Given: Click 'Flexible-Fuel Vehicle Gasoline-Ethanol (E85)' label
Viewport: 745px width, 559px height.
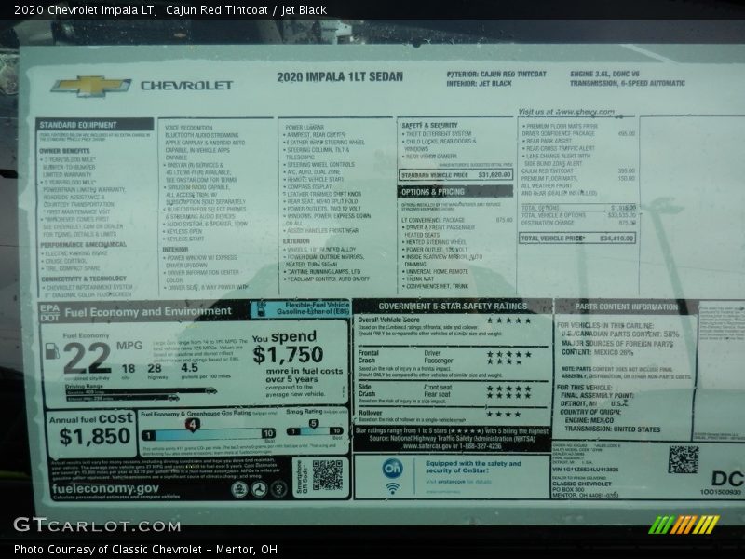Looking at the screenshot, I should point(313,308).
